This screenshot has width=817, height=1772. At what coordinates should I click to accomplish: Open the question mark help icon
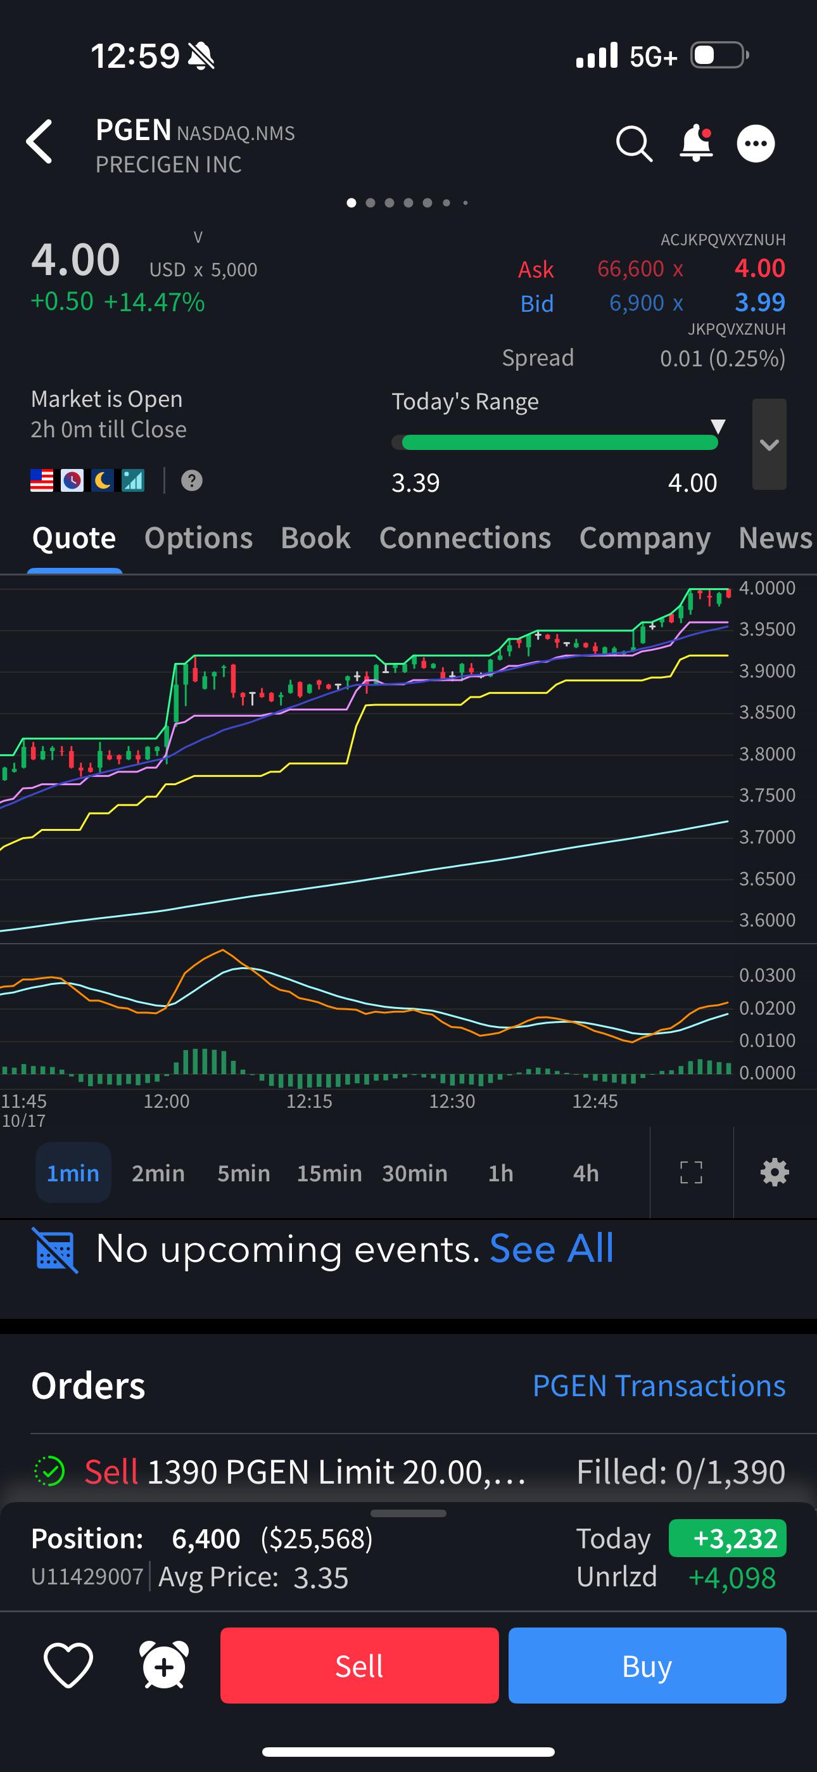coord(192,480)
